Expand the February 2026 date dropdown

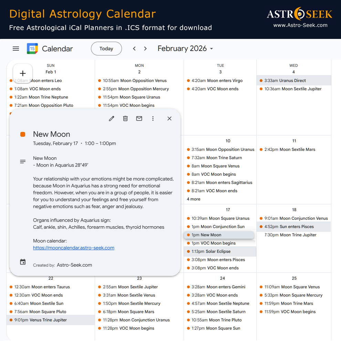click(185, 49)
